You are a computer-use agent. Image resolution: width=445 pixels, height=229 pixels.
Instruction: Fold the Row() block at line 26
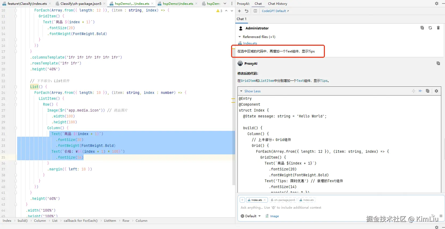tap(16, 104)
